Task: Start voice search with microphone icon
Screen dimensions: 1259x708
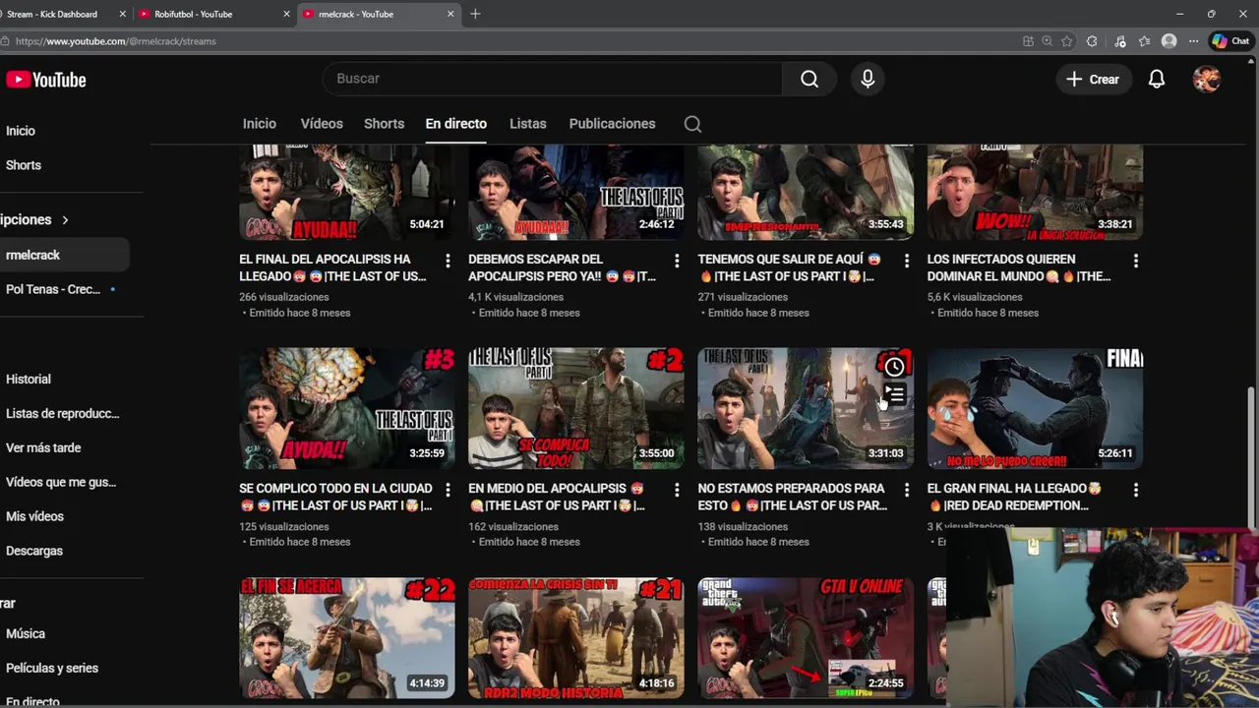Action: pyautogui.click(x=868, y=79)
